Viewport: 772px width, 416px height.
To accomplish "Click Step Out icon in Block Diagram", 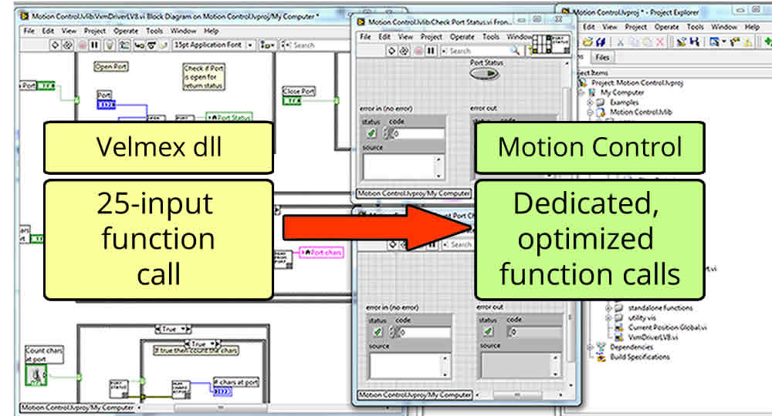I will click(x=164, y=45).
